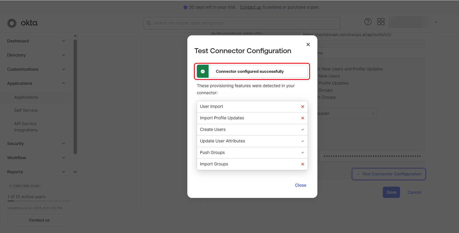The height and width of the screenshot is (233, 459).
Task: Click the checkmark beside Push Groups
Action: [x=303, y=153]
